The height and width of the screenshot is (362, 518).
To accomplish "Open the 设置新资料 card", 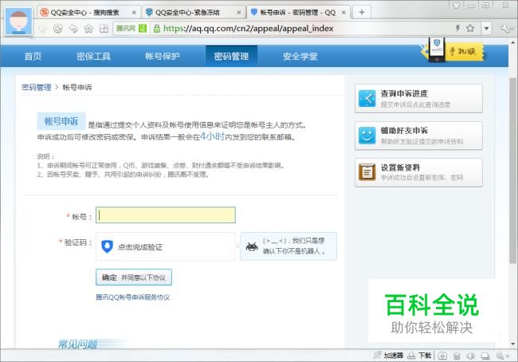I will (418, 172).
